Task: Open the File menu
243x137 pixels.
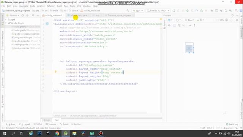Action: 3,6
